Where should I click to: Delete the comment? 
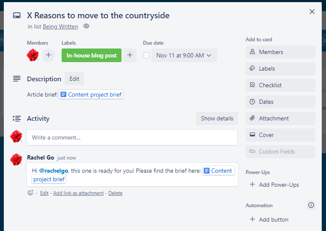point(115,193)
